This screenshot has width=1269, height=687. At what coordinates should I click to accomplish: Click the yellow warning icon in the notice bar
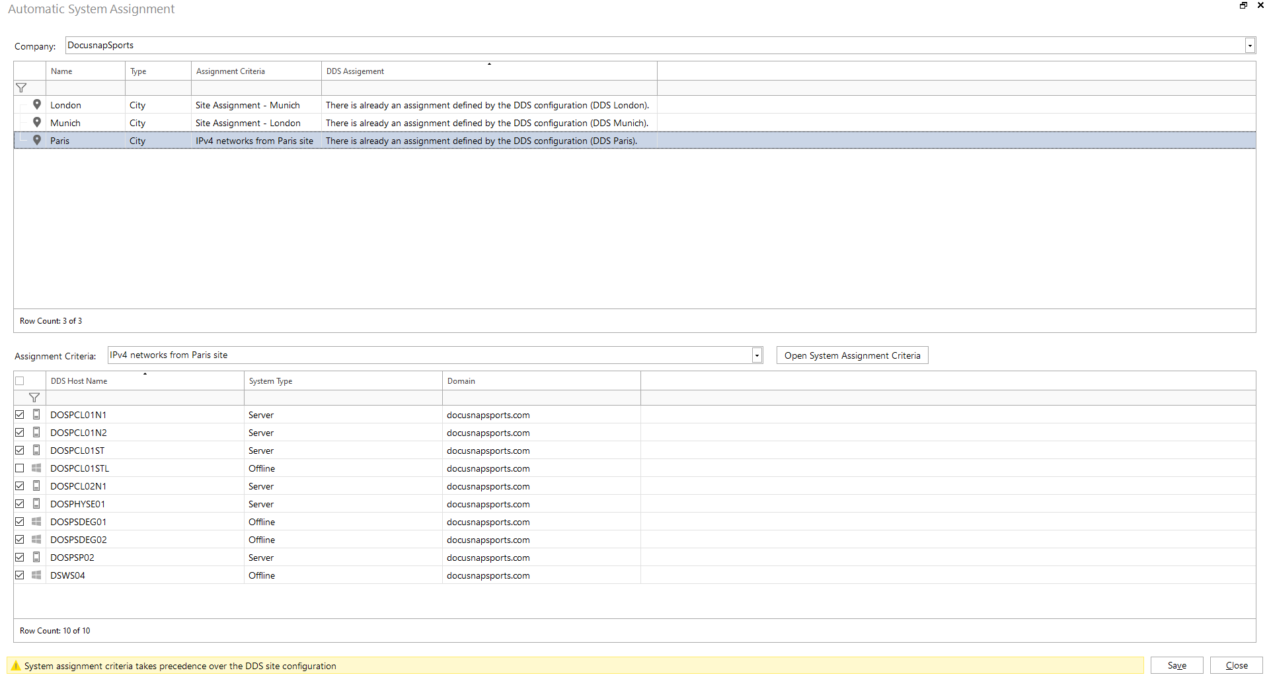point(16,666)
